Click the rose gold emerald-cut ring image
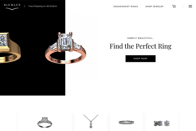Screen dimensions: 196x131 (x=66, y=48)
